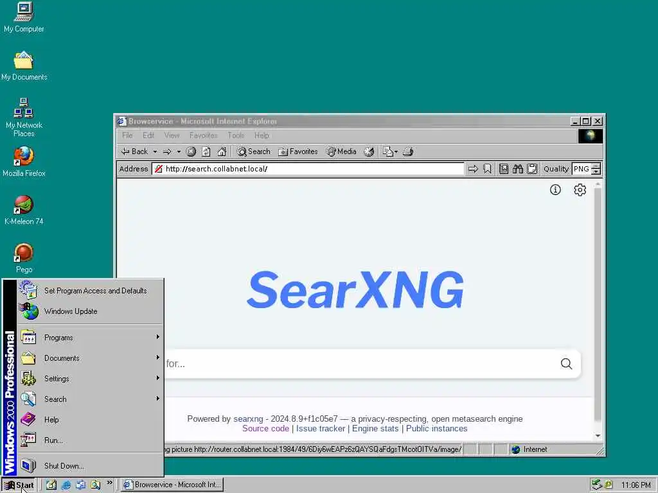
Task: Click the magnifier-on-folder quick launch icon
Action: 95,485
